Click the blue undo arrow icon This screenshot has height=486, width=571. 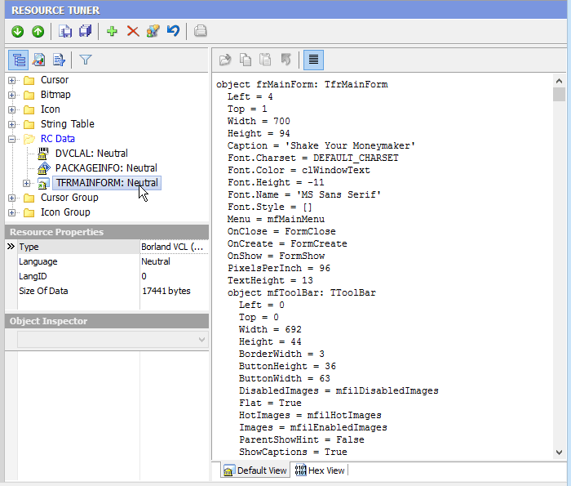(x=173, y=32)
